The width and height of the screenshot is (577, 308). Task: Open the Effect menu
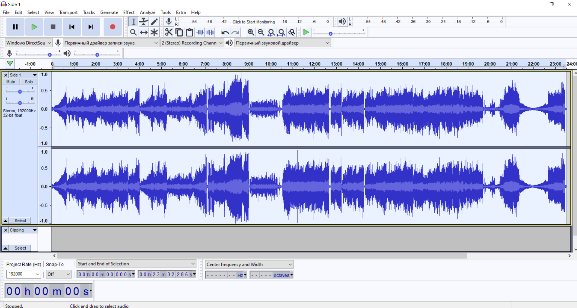pos(129,12)
